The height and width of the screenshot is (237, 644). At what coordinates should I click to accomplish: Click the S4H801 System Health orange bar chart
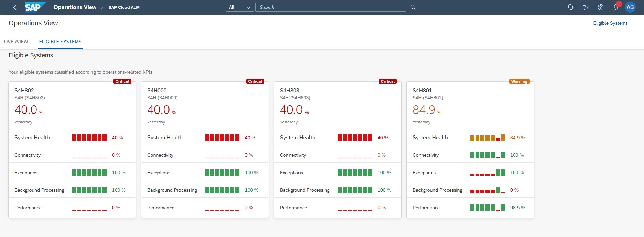(487, 138)
